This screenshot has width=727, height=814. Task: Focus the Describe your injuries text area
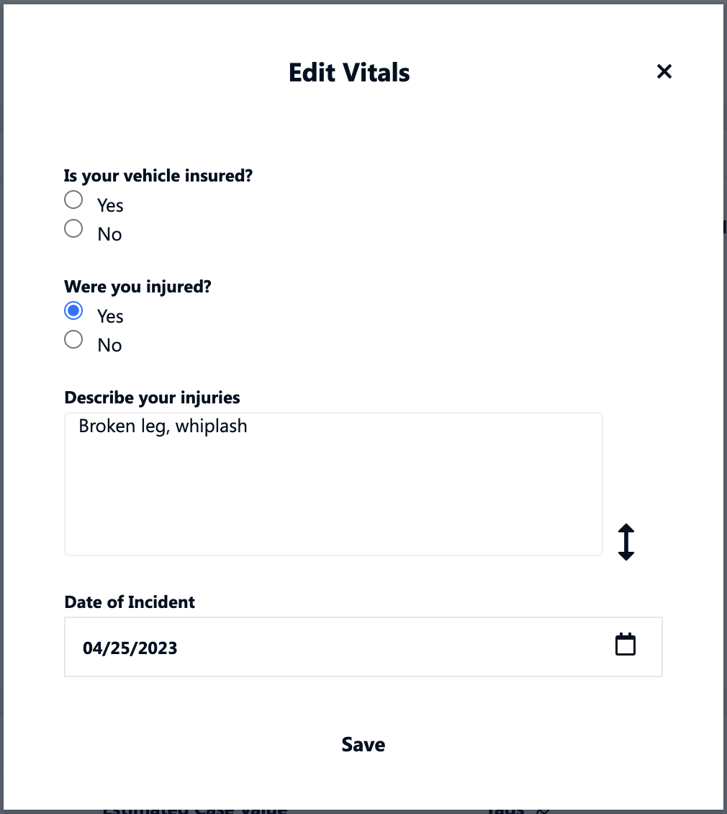point(333,484)
